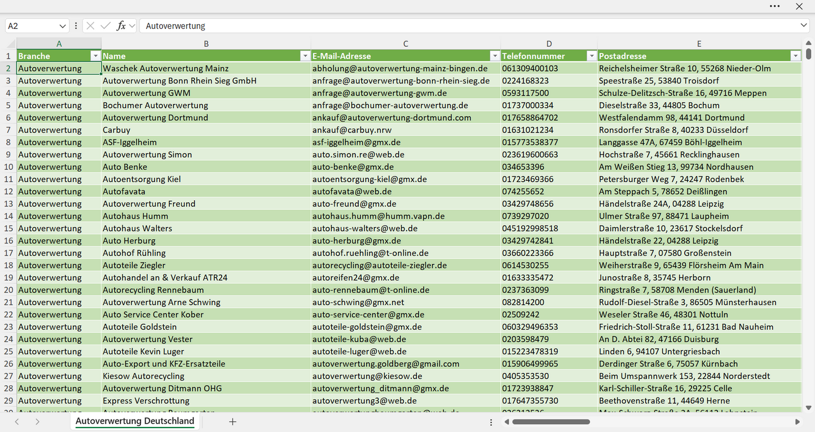Open the E-Mail-Adresse filter dropdown

(x=495, y=56)
